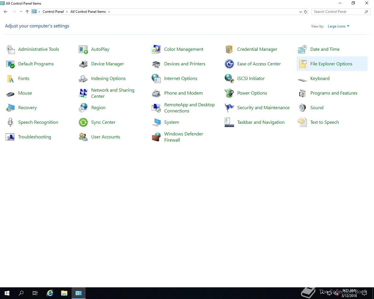The image size is (374, 299).
Task: Open the Programs and Features icon
Action: point(302,93)
